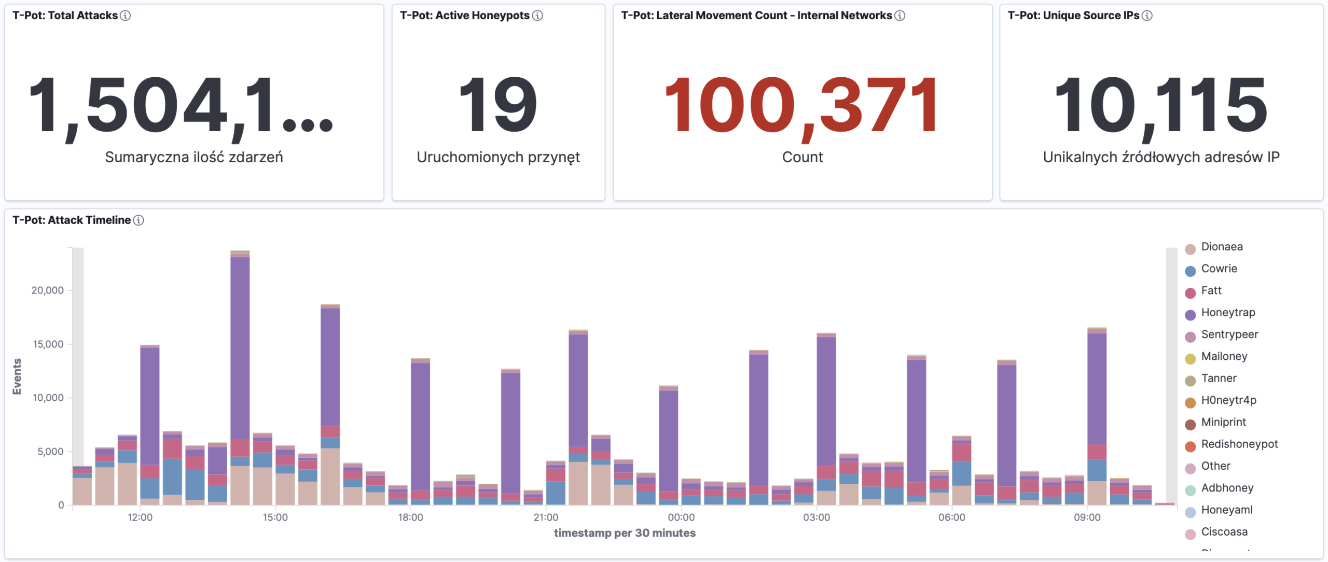Click Redishoneypot legend entry

click(x=1239, y=444)
